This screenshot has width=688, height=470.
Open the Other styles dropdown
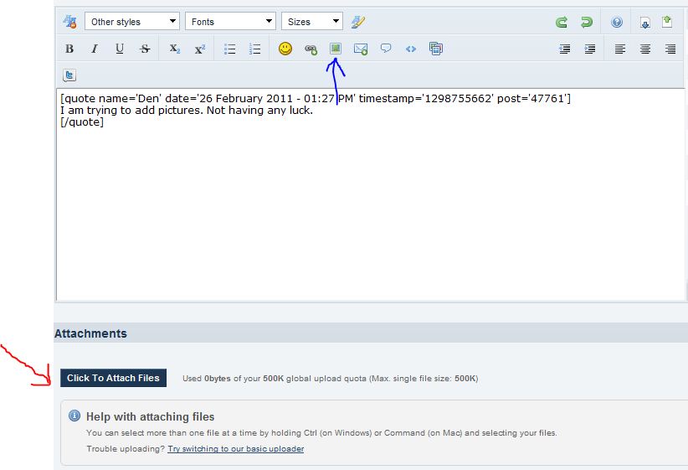(132, 22)
